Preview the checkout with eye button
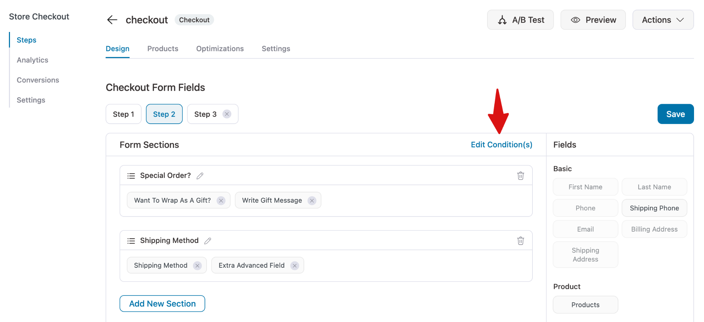 click(x=593, y=20)
